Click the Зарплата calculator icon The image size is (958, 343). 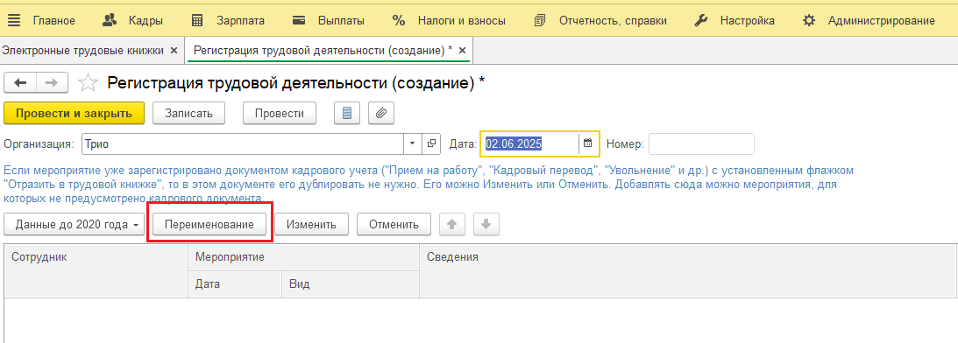coord(197,21)
